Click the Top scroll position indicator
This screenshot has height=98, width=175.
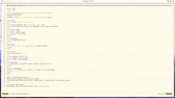(x=160, y=94)
